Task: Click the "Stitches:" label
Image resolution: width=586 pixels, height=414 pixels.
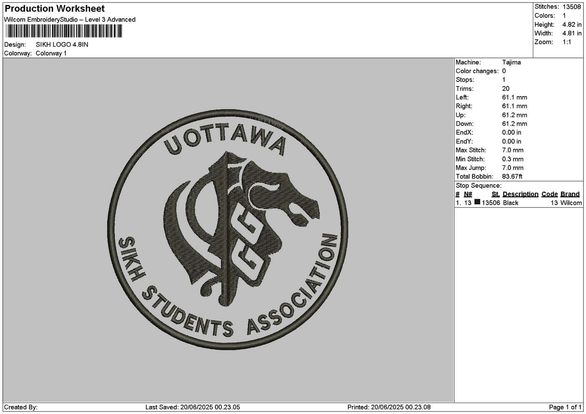Action: click(547, 7)
